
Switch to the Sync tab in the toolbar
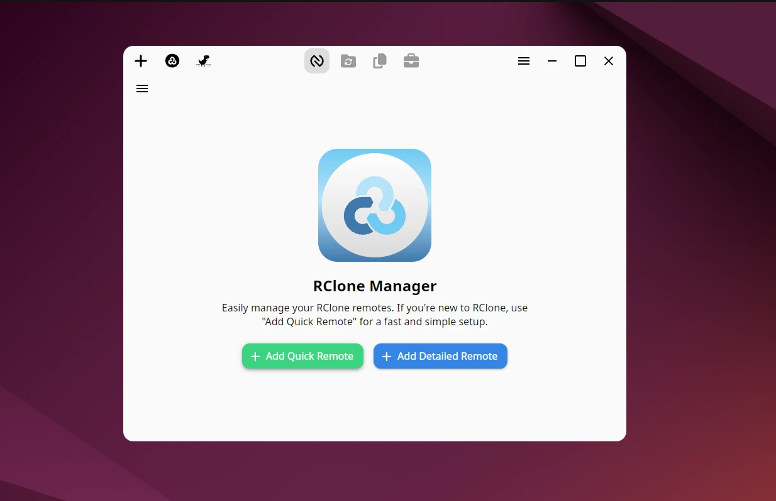[x=348, y=61]
